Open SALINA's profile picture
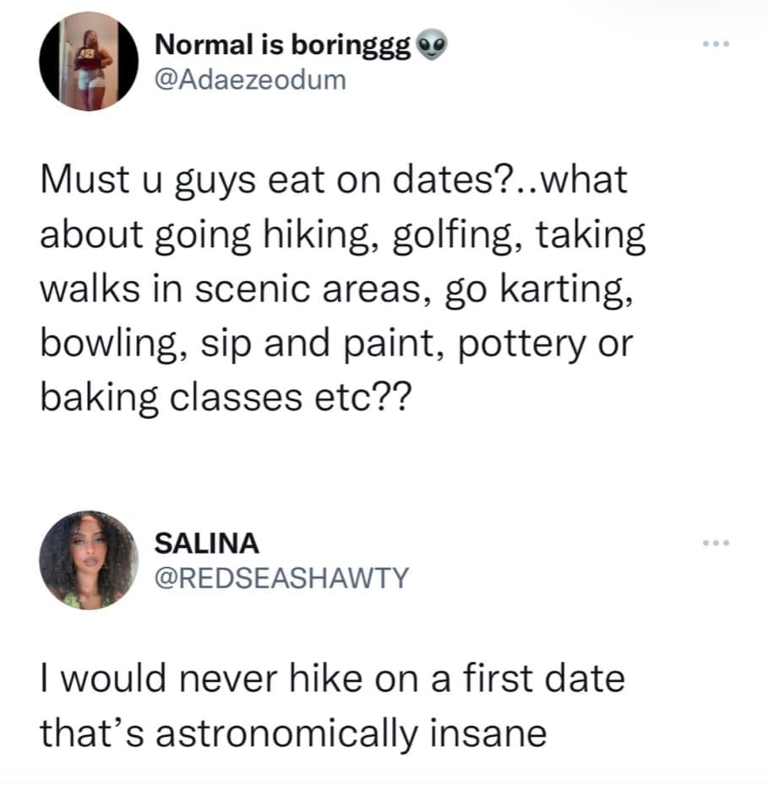This screenshot has width=769, height=785. 88,560
